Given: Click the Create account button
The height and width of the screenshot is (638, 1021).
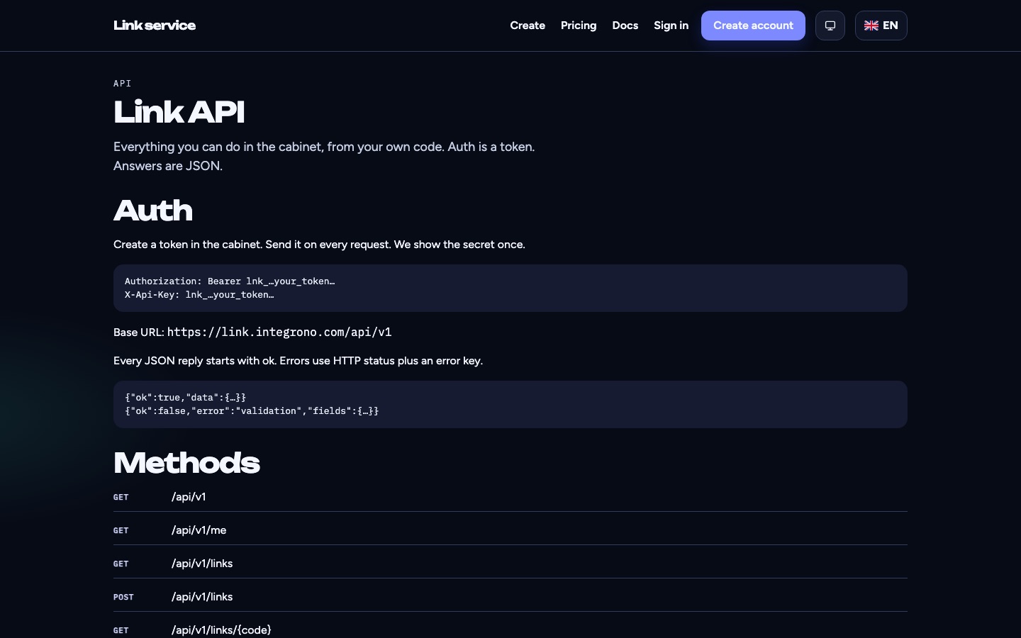Looking at the screenshot, I should [753, 26].
